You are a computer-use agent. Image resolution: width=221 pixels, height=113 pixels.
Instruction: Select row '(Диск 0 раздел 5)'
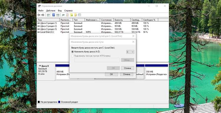(x=103, y=29)
